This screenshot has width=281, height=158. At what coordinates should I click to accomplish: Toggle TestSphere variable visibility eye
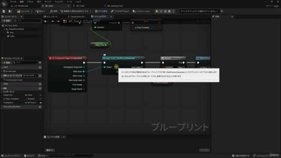(41, 103)
